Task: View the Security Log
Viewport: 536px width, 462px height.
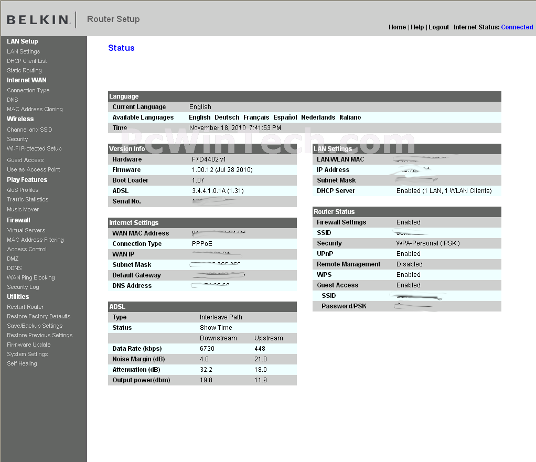Action: 23,287
